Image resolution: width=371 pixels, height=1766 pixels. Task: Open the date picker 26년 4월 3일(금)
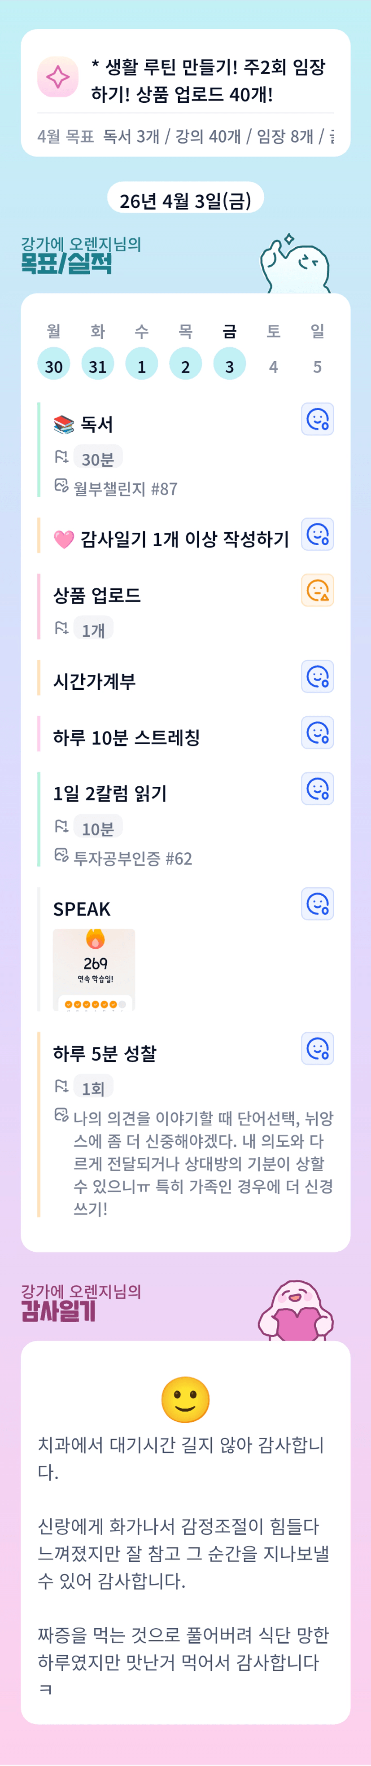[x=185, y=200]
